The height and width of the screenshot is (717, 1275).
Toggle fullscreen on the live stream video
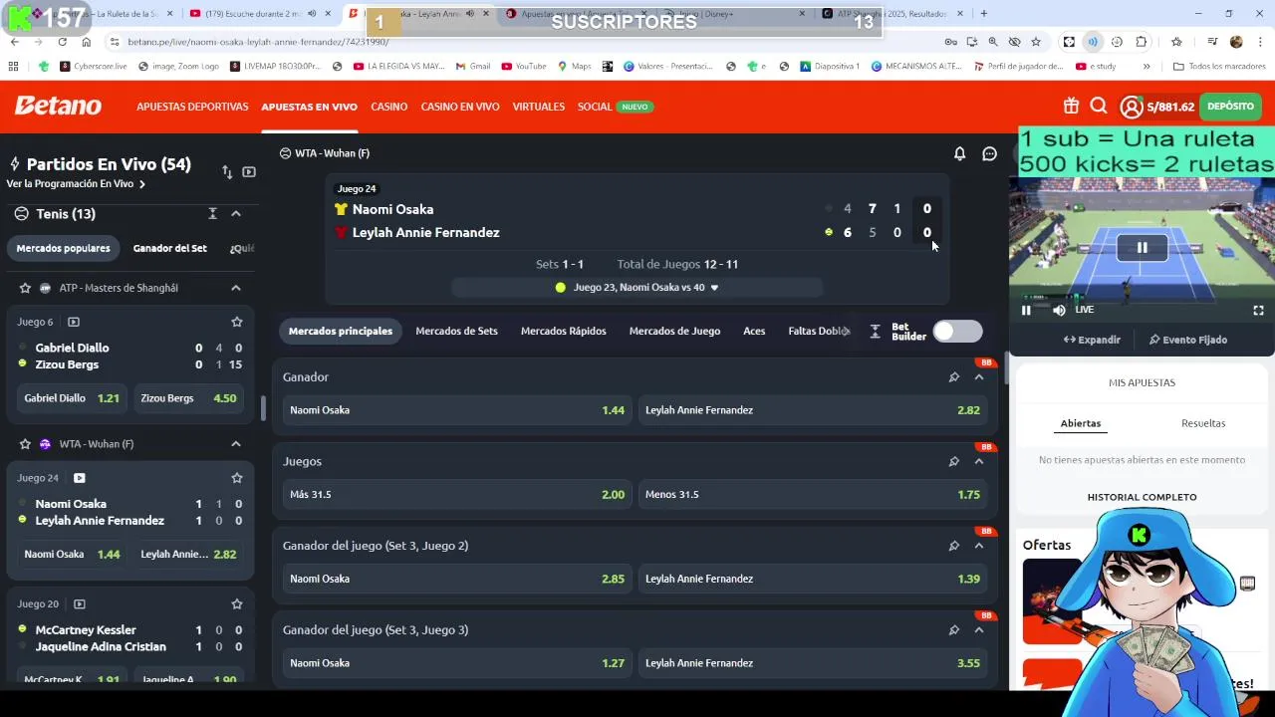(1258, 311)
